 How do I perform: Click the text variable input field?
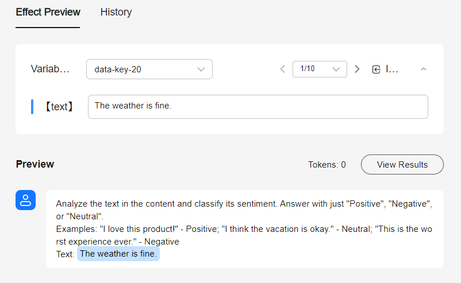coord(258,106)
